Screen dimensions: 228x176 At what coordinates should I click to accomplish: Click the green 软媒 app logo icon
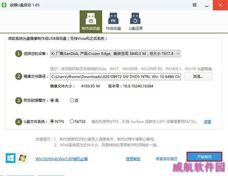4,5
